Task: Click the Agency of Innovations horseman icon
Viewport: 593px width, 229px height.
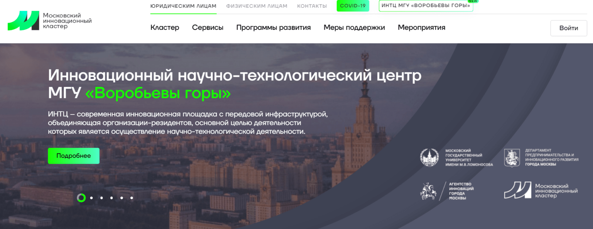Action: 428,191
